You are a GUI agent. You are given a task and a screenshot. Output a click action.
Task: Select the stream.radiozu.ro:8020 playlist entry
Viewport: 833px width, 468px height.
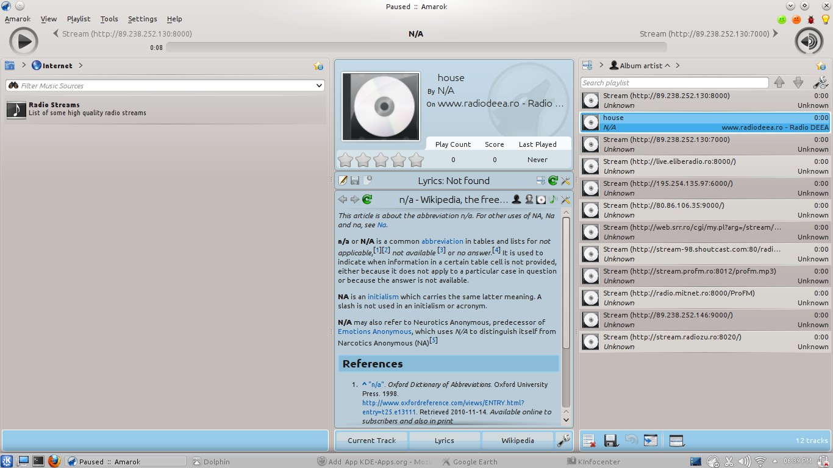click(x=705, y=342)
